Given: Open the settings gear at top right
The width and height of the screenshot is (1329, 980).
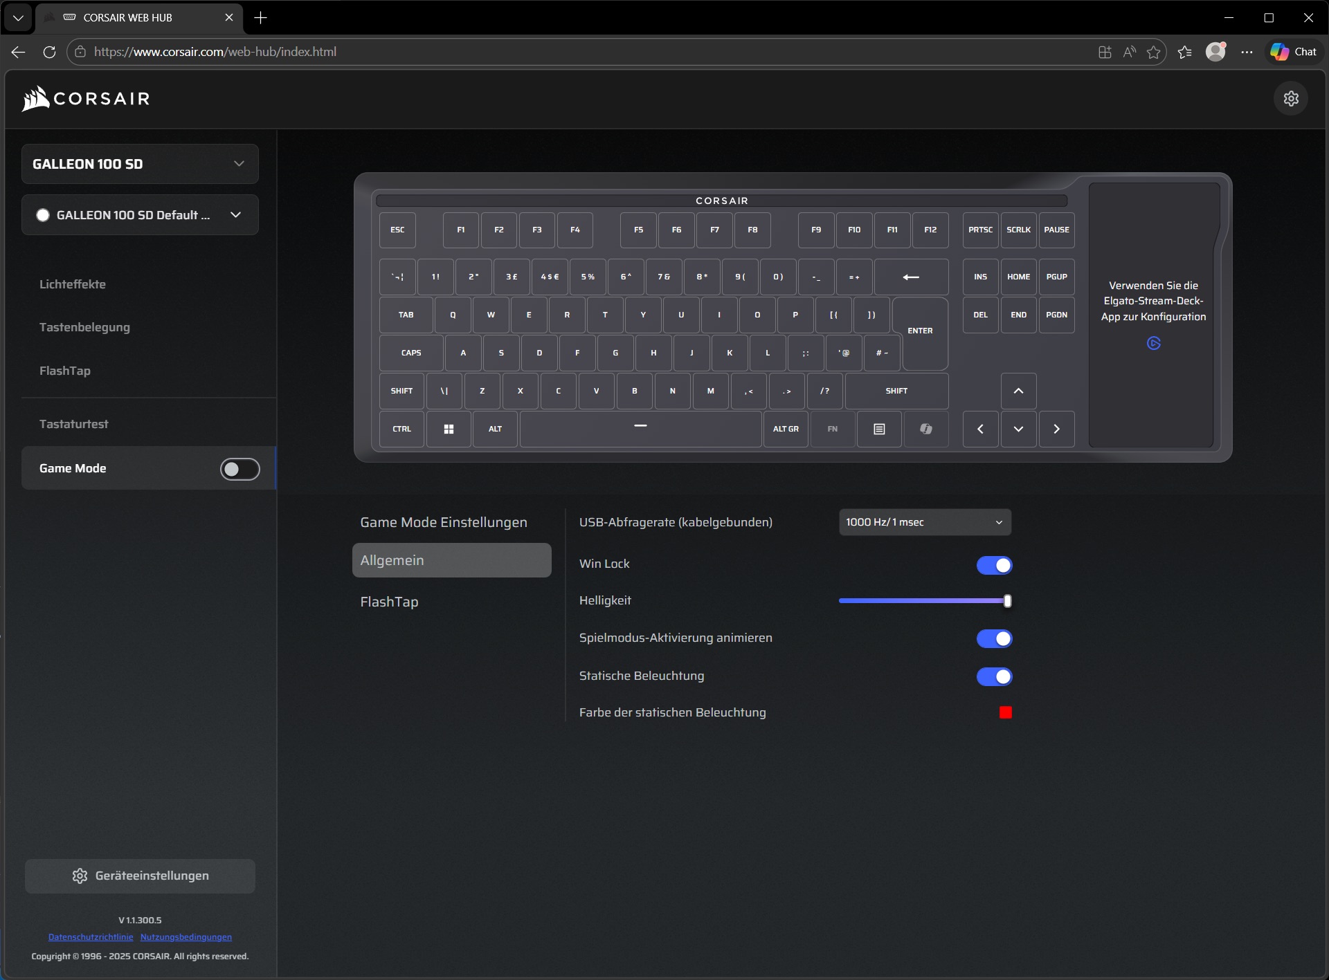Looking at the screenshot, I should tap(1291, 98).
